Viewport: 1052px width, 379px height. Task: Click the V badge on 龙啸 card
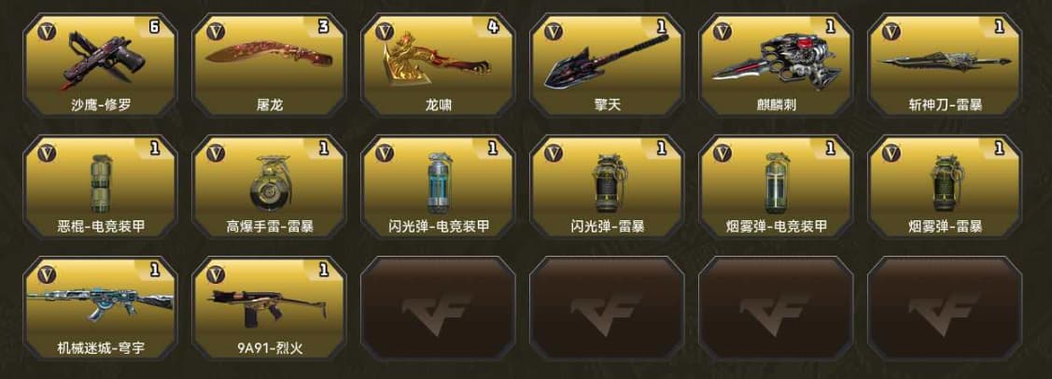click(x=385, y=32)
